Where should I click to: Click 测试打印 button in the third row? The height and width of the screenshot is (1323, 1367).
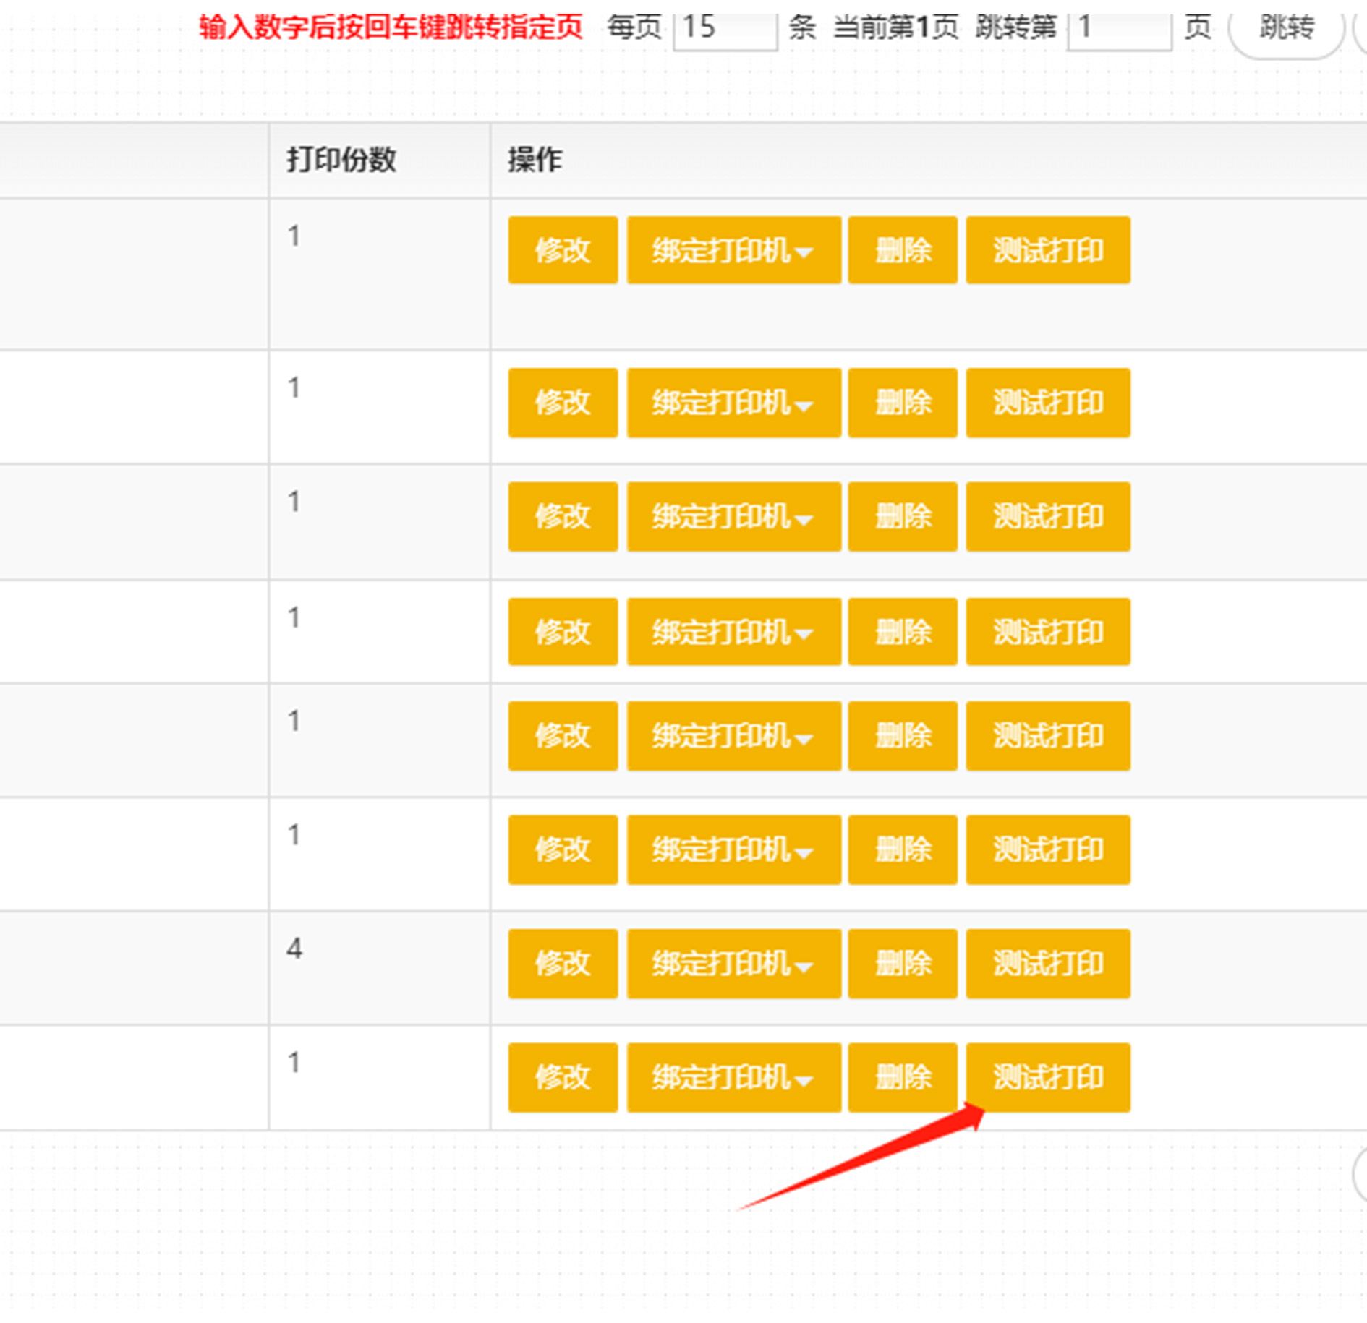point(1047,516)
